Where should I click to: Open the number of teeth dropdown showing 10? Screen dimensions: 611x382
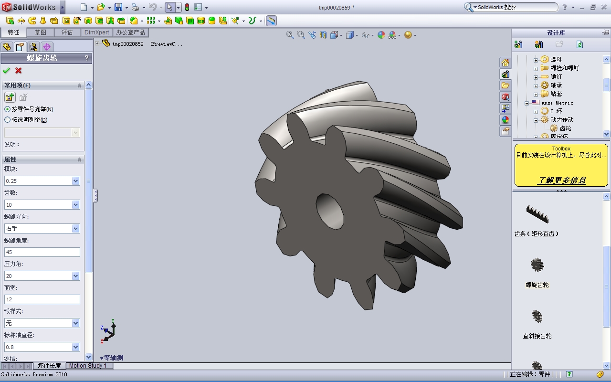[75, 205]
